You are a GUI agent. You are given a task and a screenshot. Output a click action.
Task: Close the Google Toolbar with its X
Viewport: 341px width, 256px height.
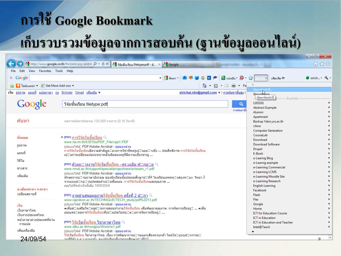click(x=11, y=78)
